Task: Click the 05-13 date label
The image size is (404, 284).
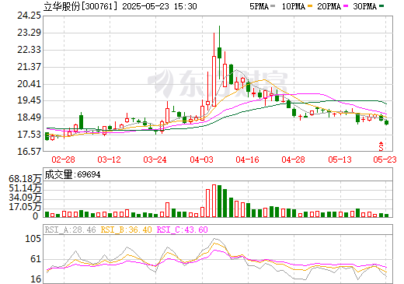Action: [340, 160]
